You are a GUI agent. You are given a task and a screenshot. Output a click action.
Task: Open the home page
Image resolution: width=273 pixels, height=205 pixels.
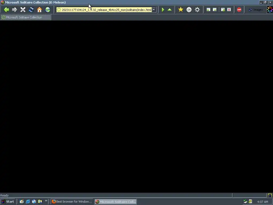click(39, 10)
